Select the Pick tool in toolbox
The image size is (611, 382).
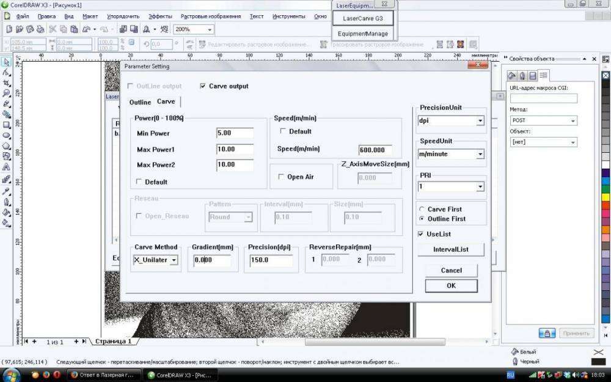pyautogui.click(x=6, y=62)
